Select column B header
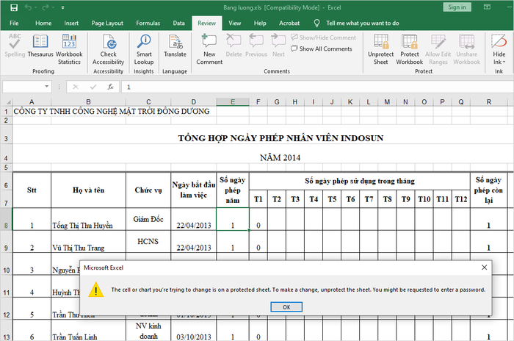Screen dimensions: 514x341 pyautogui.click(x=88, y=101)
